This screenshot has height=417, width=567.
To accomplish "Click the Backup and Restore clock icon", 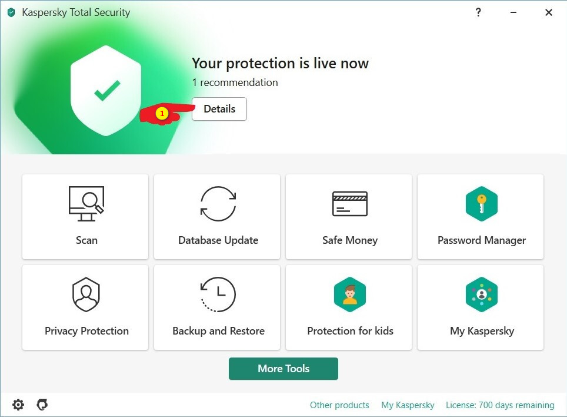I will 218,294.
